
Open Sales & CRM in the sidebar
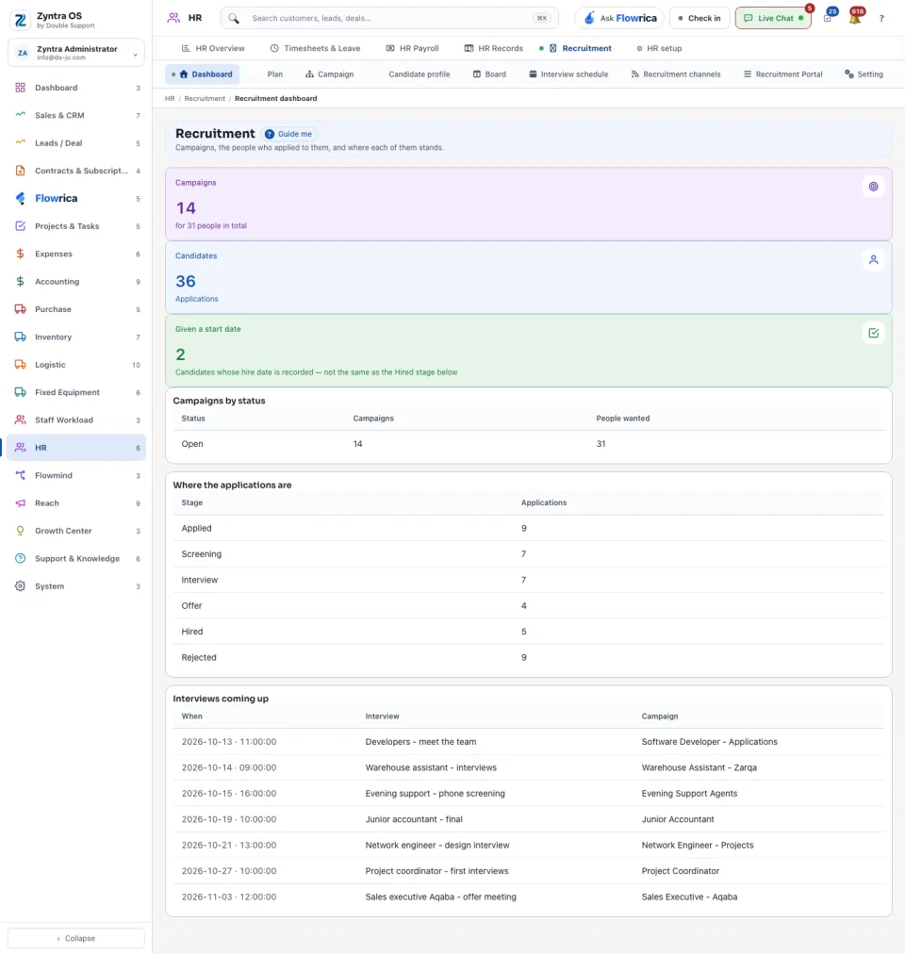tap(76, 115)
